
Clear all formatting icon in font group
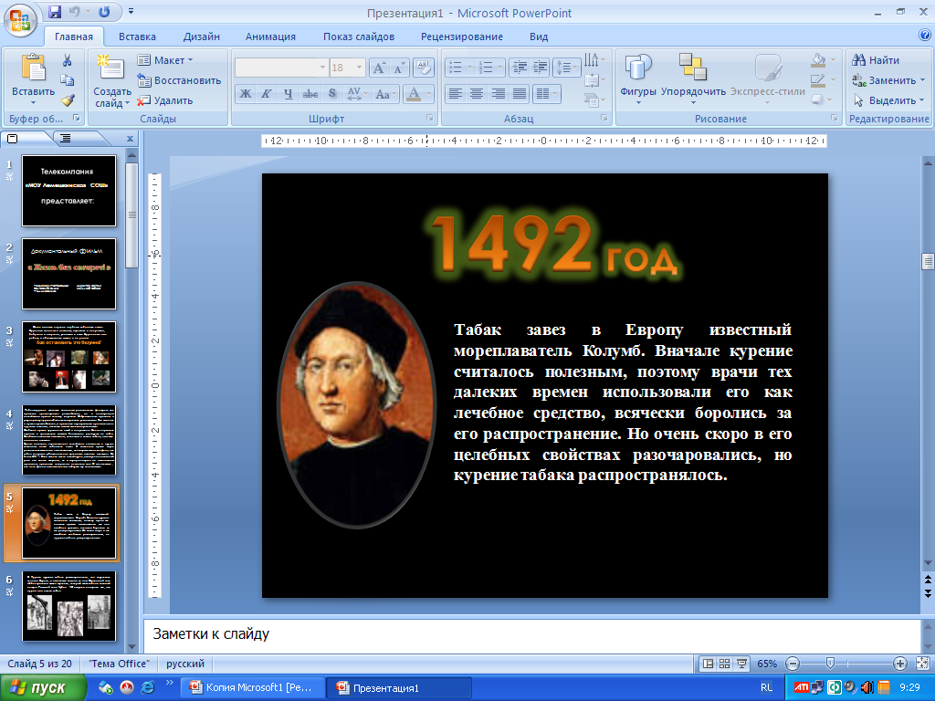(423, 68)
